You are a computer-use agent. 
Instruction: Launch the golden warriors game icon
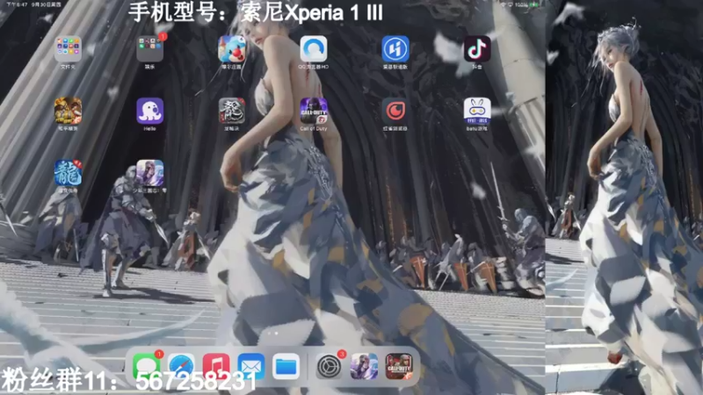69,111
